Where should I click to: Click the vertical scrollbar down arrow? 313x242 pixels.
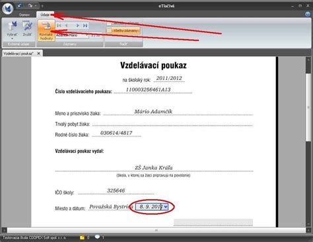coord(308,224)
